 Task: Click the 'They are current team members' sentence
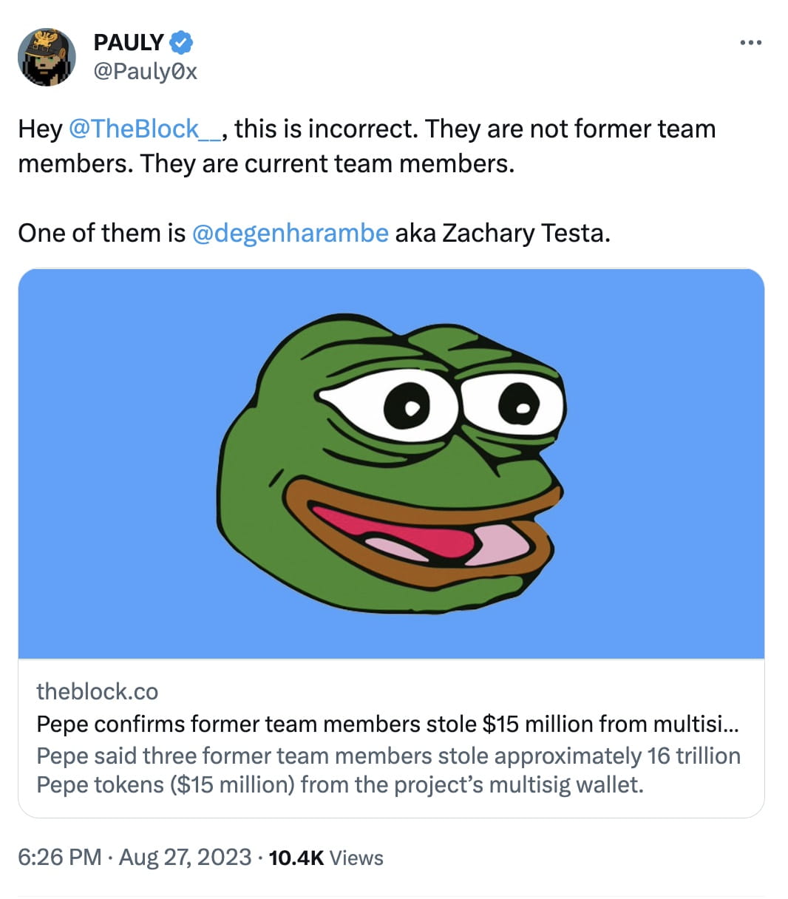pos(325,163)
